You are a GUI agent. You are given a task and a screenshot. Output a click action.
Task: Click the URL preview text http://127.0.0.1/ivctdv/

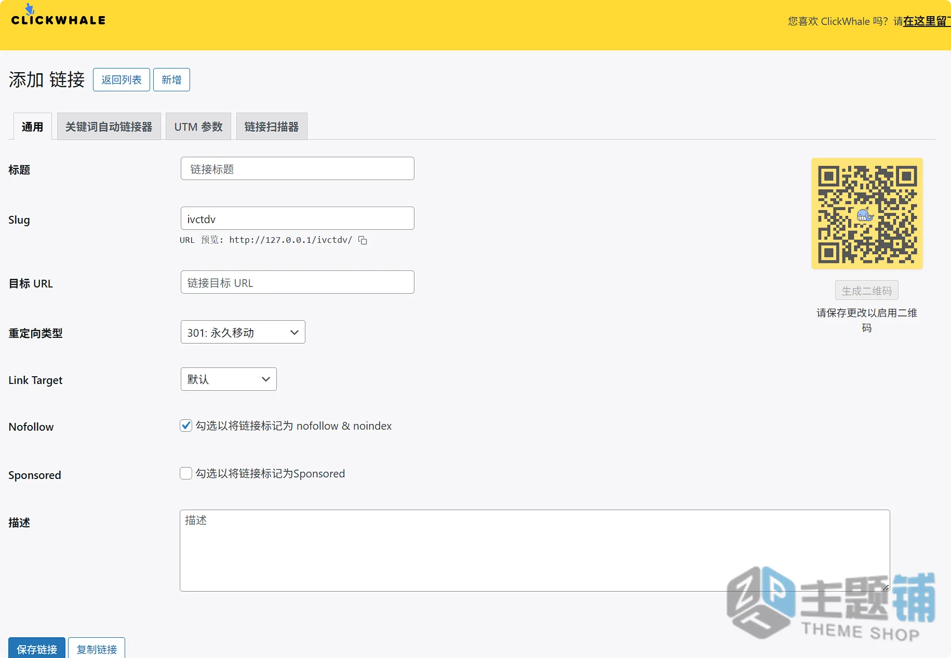pyautogui.click(x=291, y=240)
